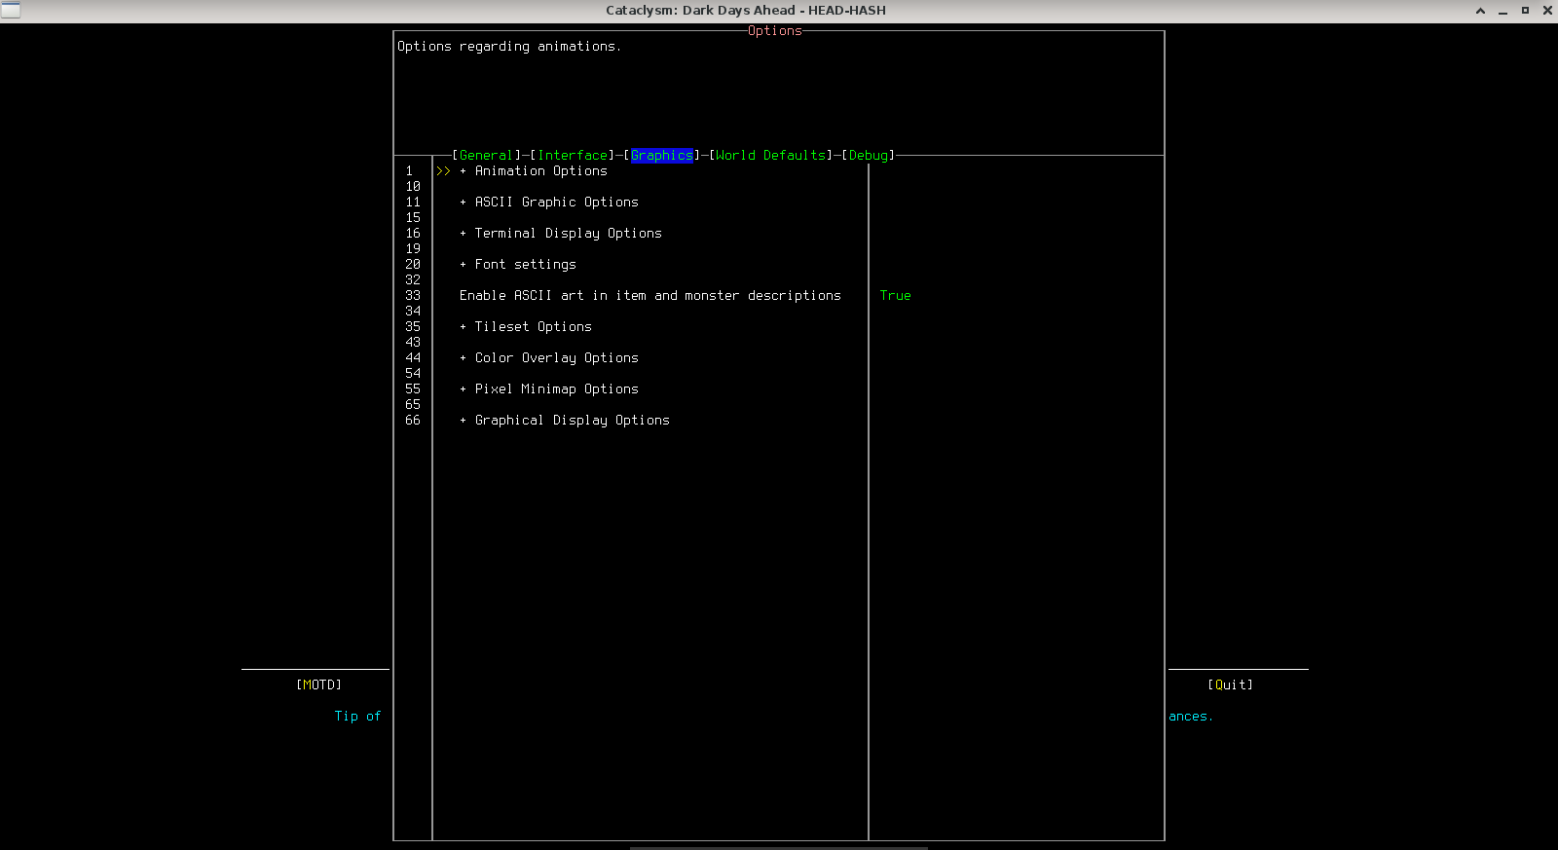Screen dimensions: 1558x850
Task: Expand the ASCII Graphic Options group
Action: coord(556,203)
